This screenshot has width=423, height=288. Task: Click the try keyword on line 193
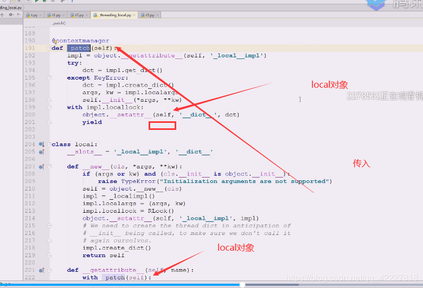point(73,63)
